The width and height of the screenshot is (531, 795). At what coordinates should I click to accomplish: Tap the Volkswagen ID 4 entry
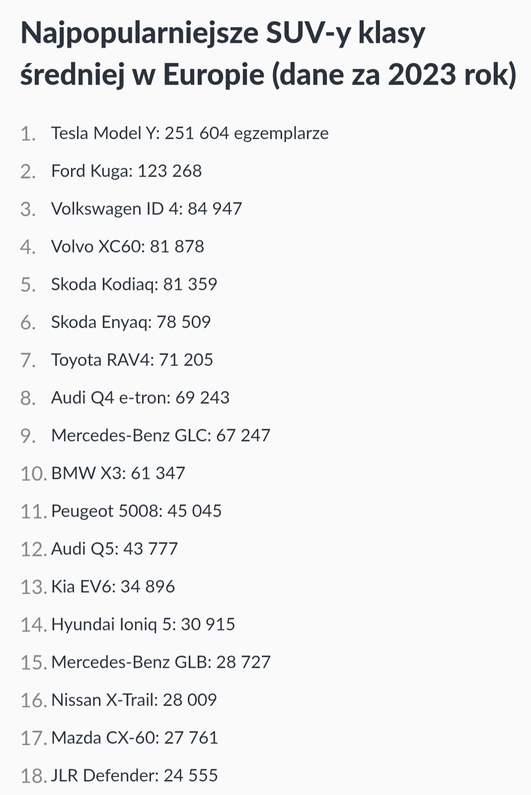pyautogui.click(x=146, y=209)
